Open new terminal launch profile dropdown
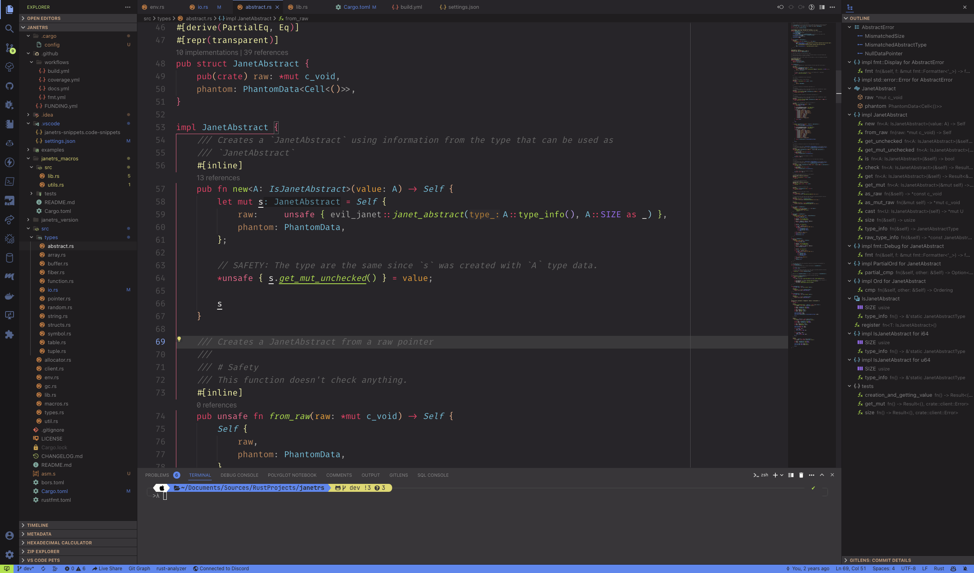 coord(782,475)
